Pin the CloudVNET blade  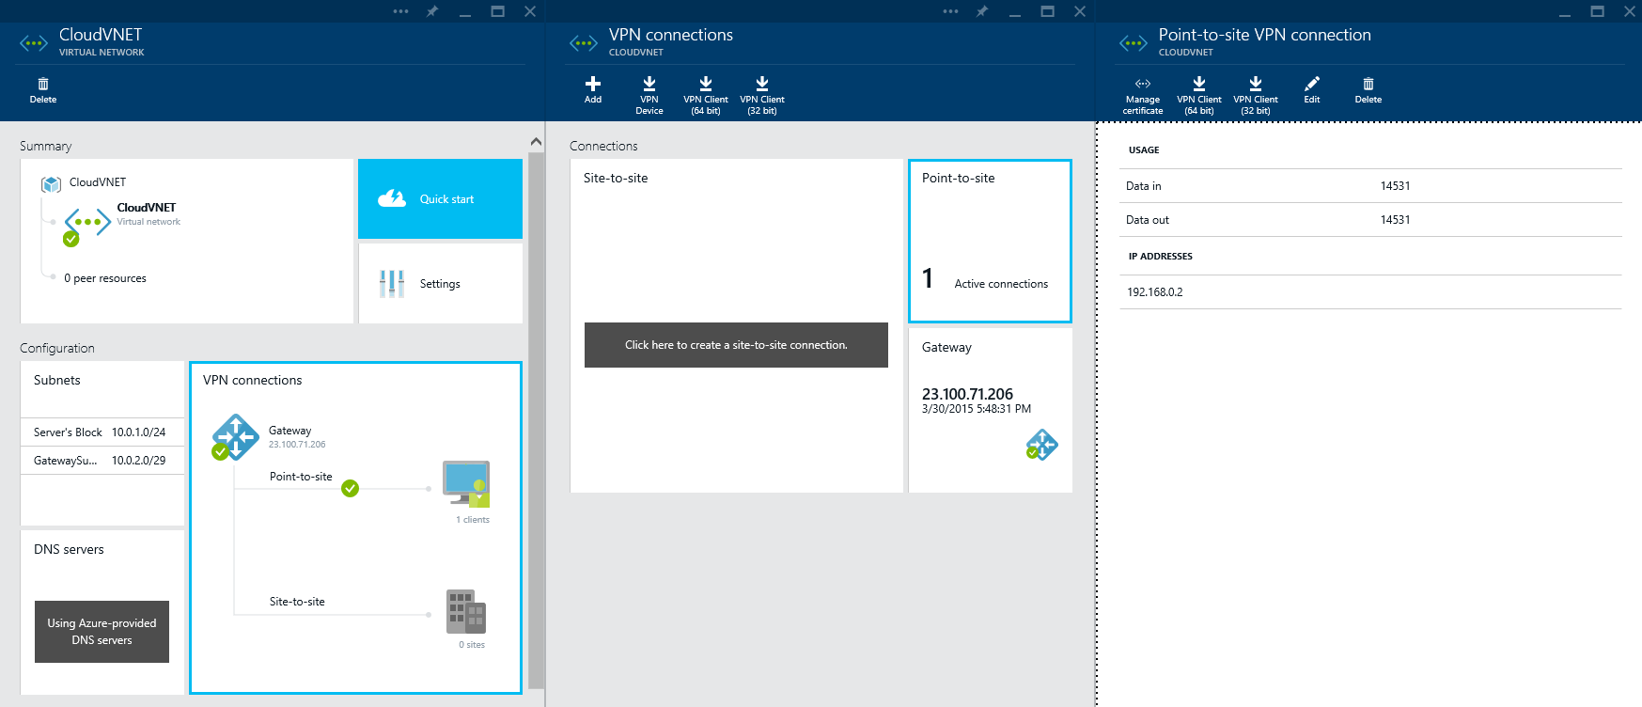[432, 11]
